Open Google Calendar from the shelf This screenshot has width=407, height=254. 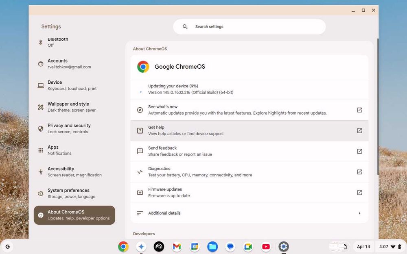195,247
